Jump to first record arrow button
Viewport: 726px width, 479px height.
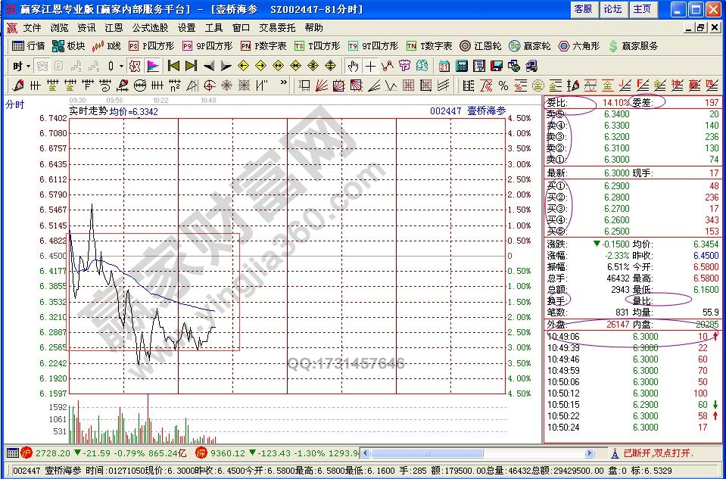[173, 66]
